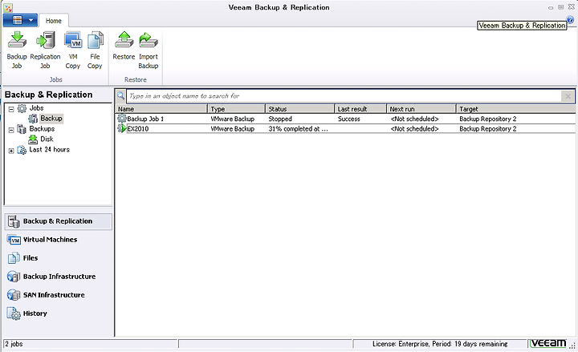Click the Backup Infrastructure icon
The width and height of the screenshot is (578, 352).
tap(14, 277)
